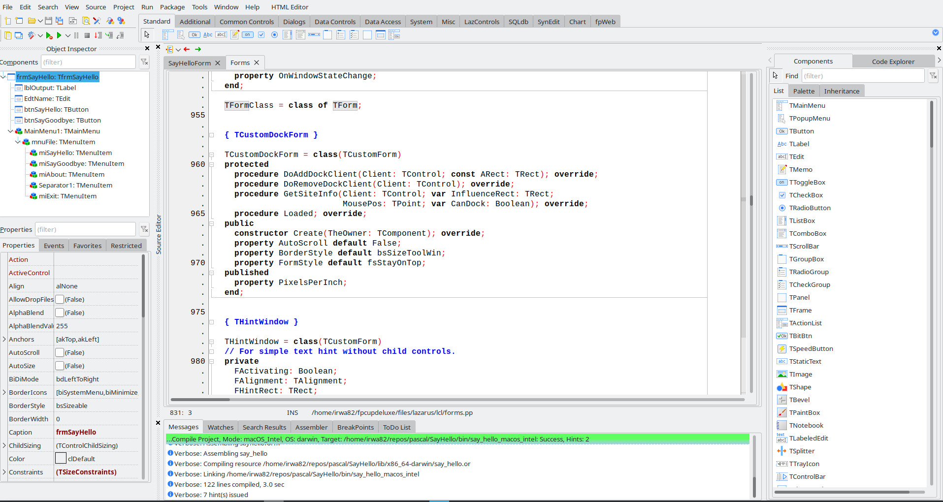Image resolution: width=943 pixels, height=502 pixels.
Task: Clear the Components filter in Object Inspector
Action: point(144,62)
